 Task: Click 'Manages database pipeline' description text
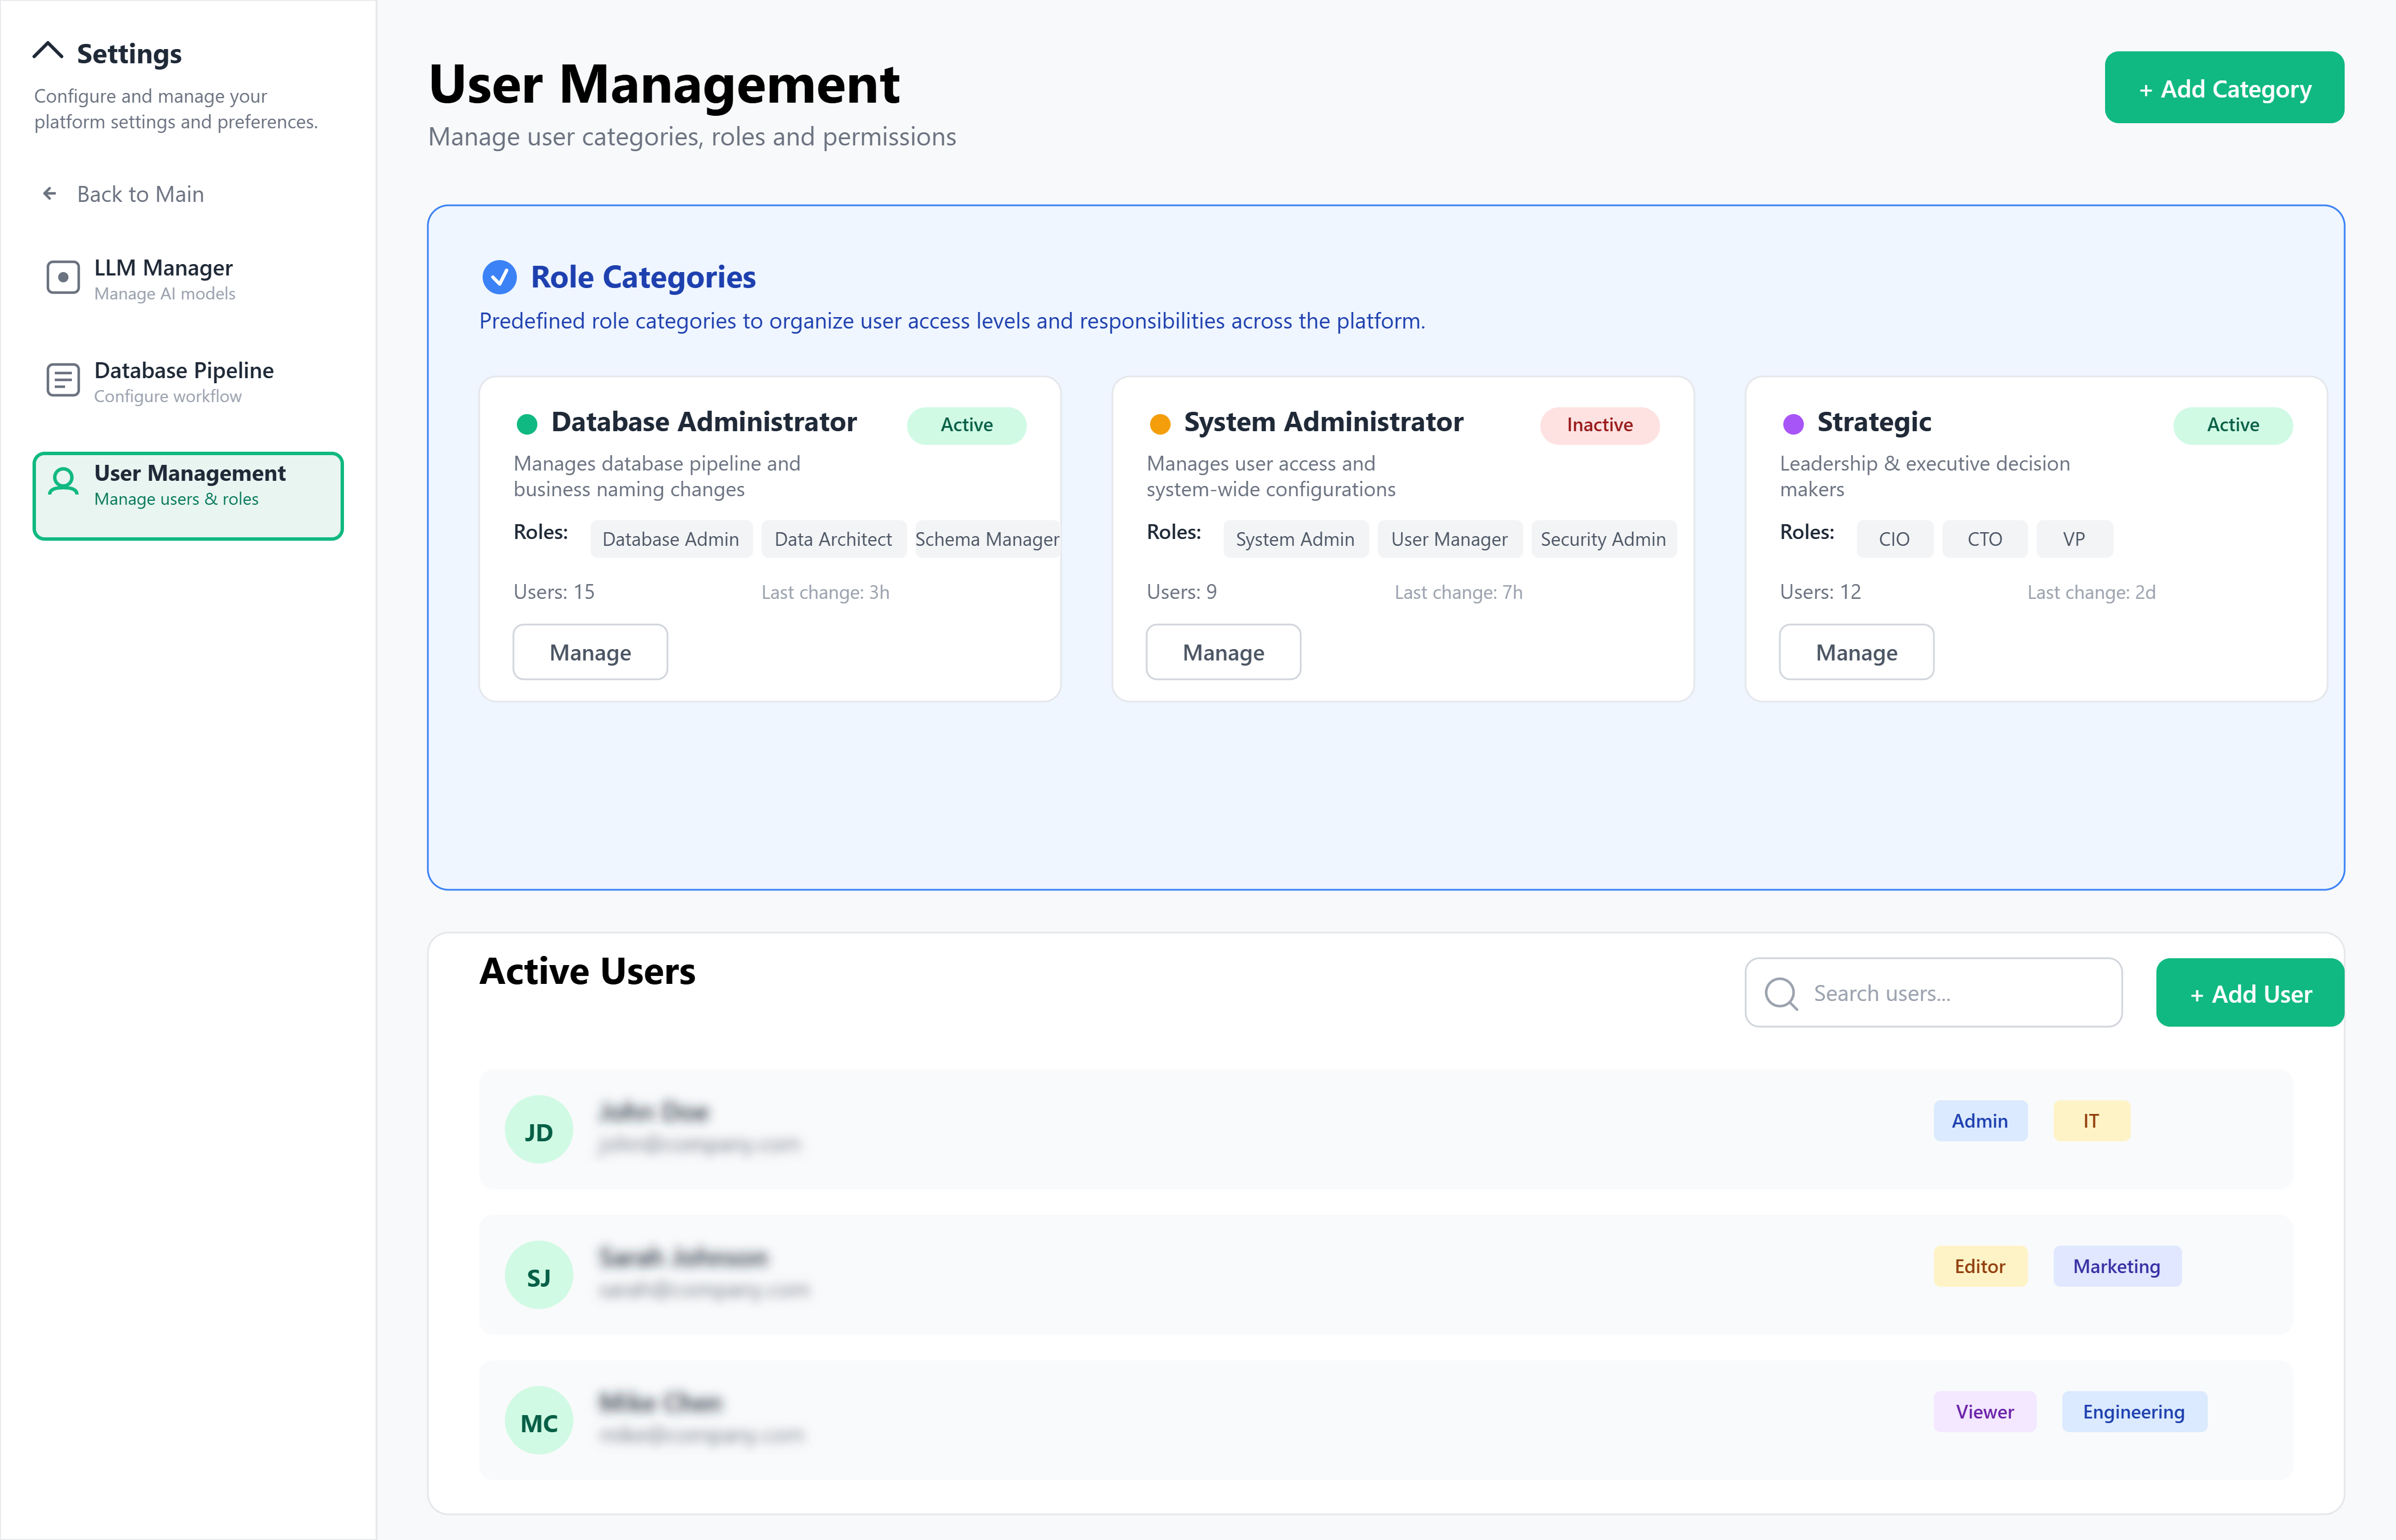pyautogui.click(x=657, y=477)
